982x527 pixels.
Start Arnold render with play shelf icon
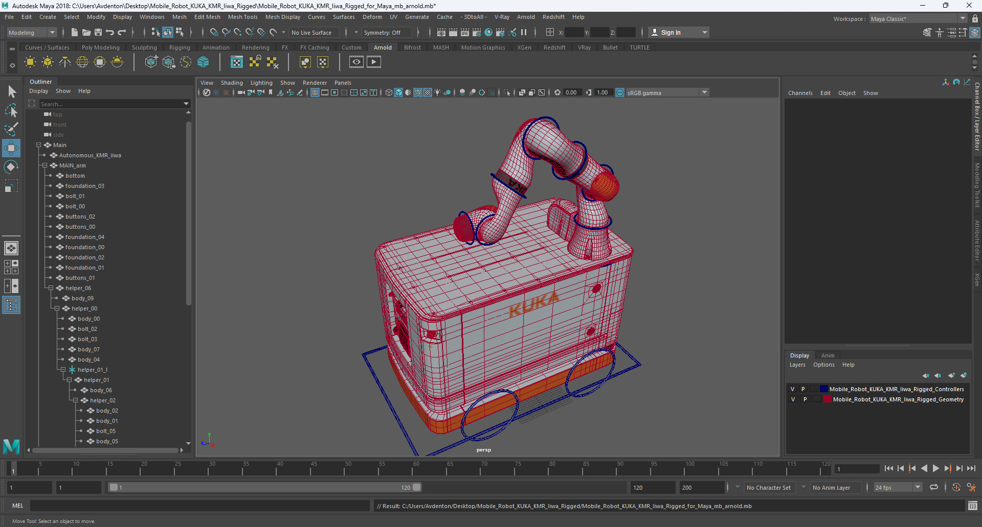(x=374, y=62)
